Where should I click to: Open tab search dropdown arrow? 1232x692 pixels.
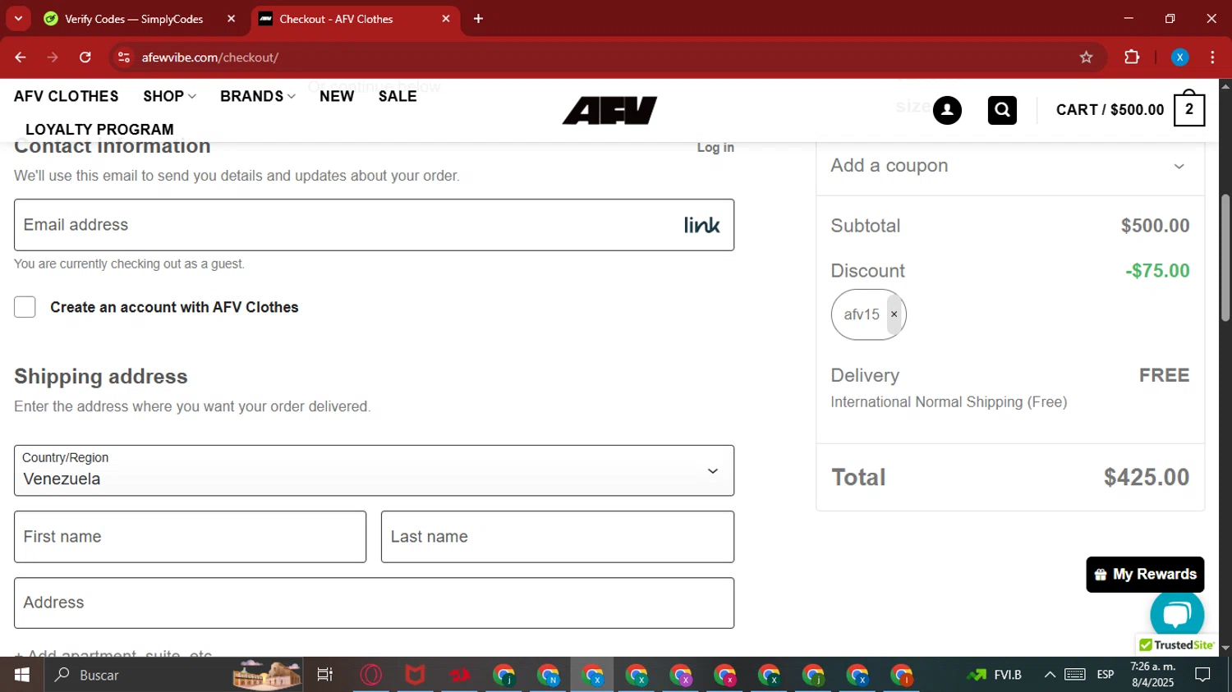pyautogui.click(x=18, y=18)
